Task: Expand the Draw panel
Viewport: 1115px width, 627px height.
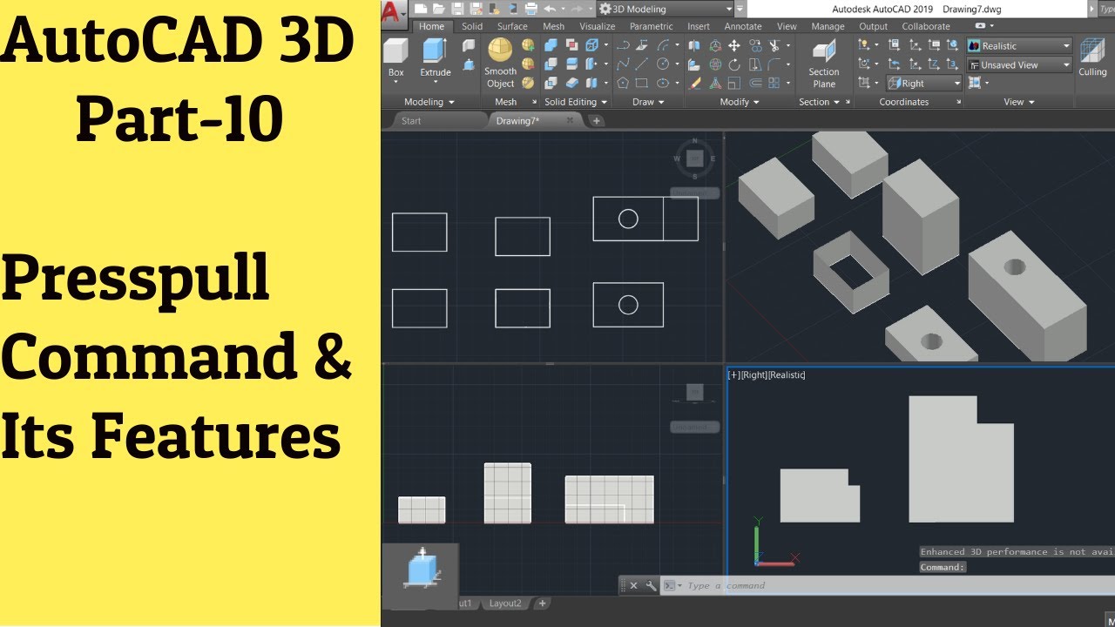Action: click(648, 102)
